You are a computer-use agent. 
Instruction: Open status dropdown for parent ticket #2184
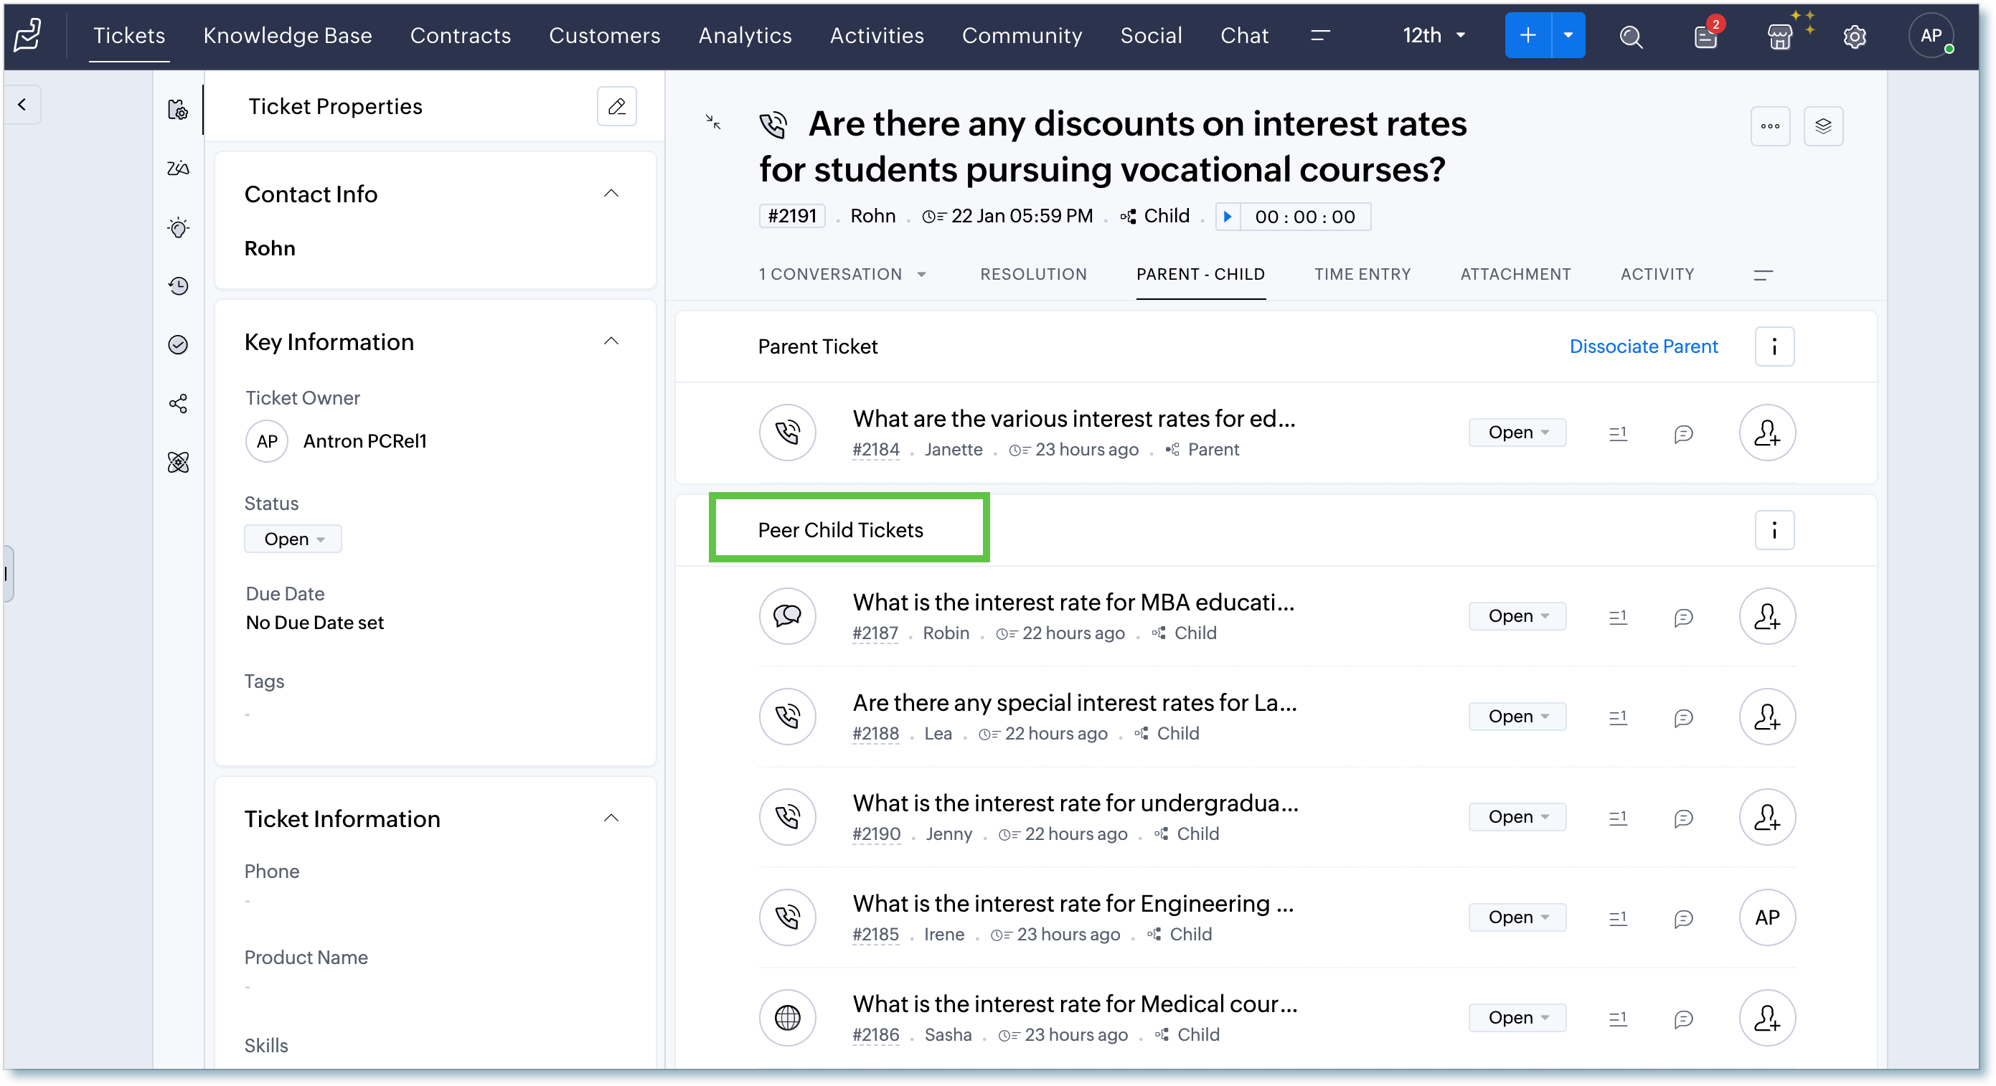pyautogui.click(x=1516, y=433)
